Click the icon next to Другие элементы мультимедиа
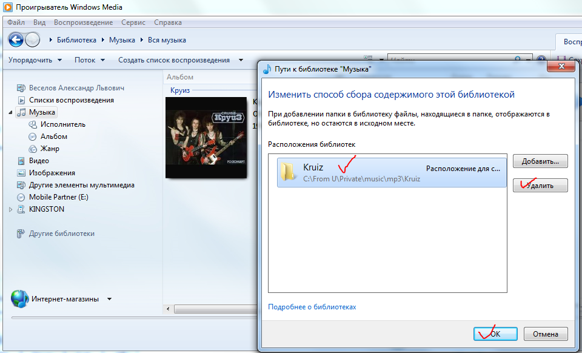This screenshot has height=353, width=582. 22,185
